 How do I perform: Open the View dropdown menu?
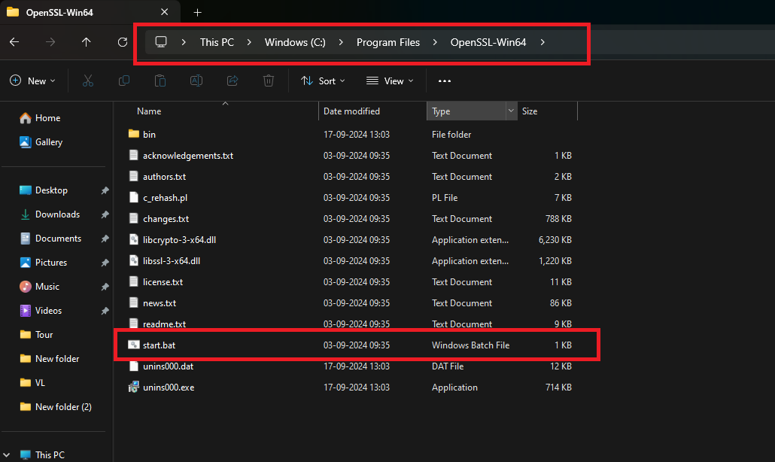tap(389, 81)
